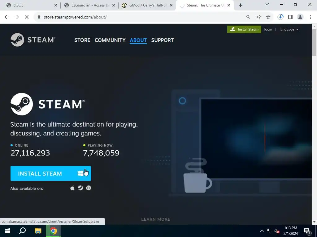Click the share page icon in address bar
The height and width of the screenshot is (237, 317).
pyautogui.click(x=258, y=17)
